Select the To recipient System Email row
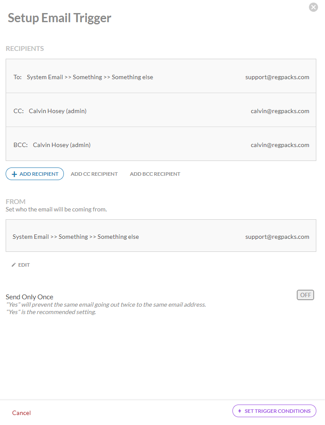 [90, 77]
